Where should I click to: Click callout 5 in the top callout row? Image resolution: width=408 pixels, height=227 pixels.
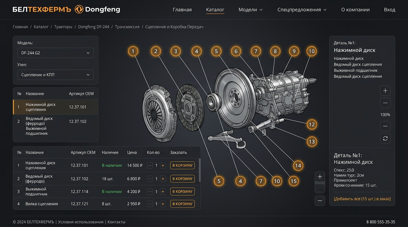click(x=216, y=51)
